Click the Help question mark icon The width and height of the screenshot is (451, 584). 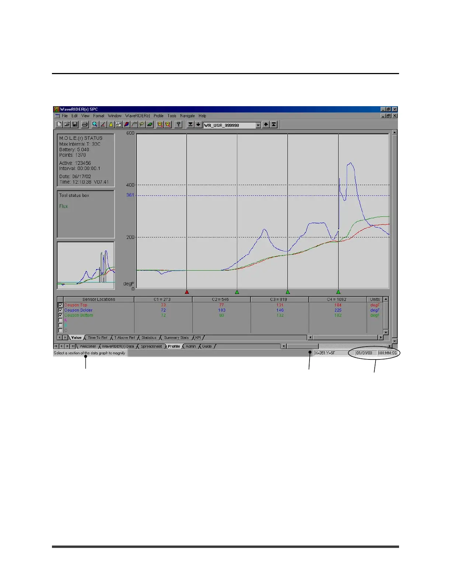(x=178, y=125)
